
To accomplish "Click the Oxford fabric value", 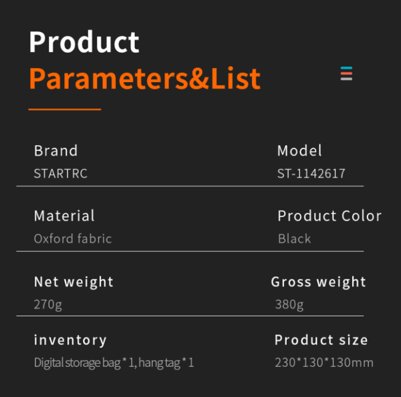I will coord(73,239).
